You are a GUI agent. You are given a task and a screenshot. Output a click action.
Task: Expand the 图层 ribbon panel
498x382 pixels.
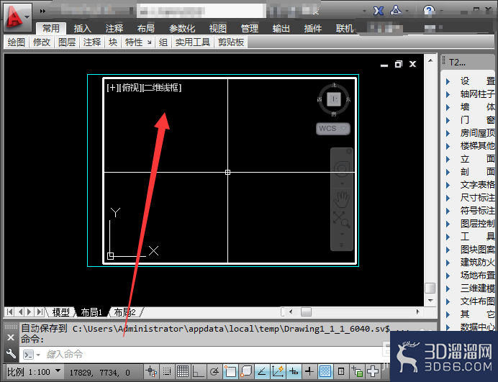pyautogui.click(x=67, y=42)
